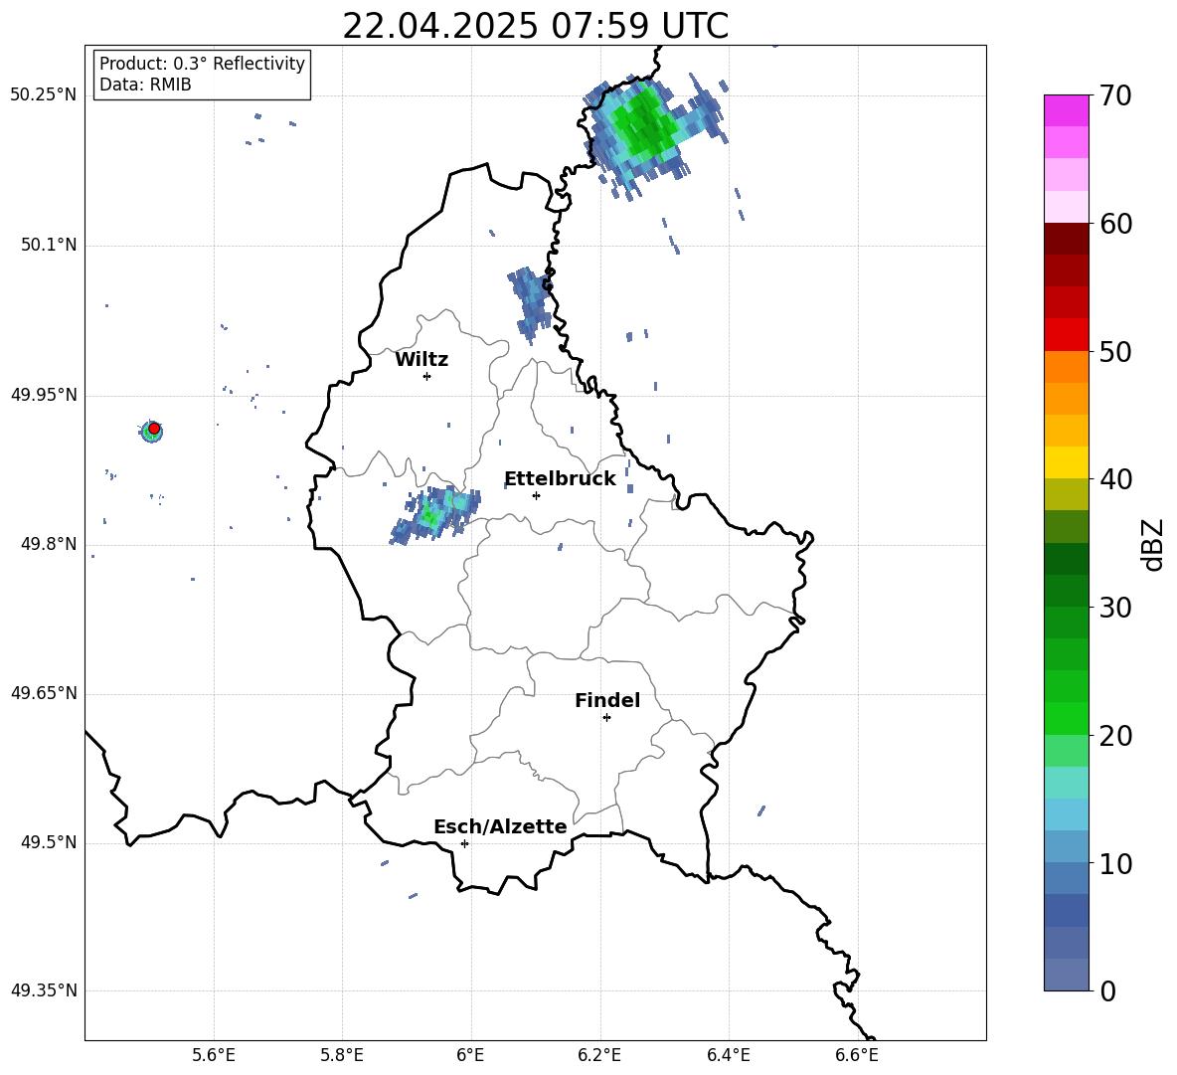Click the 50.1°N latitude label
The image size is (1177, 1075).
[x=49, y=245]
